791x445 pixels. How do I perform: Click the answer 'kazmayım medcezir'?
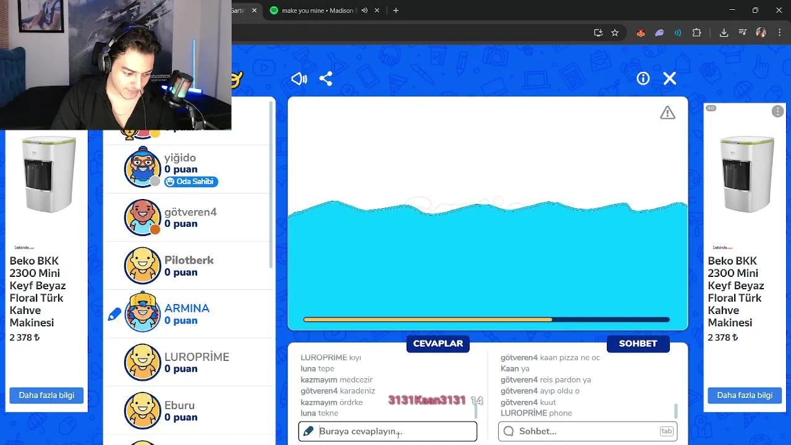pos(337,380)
